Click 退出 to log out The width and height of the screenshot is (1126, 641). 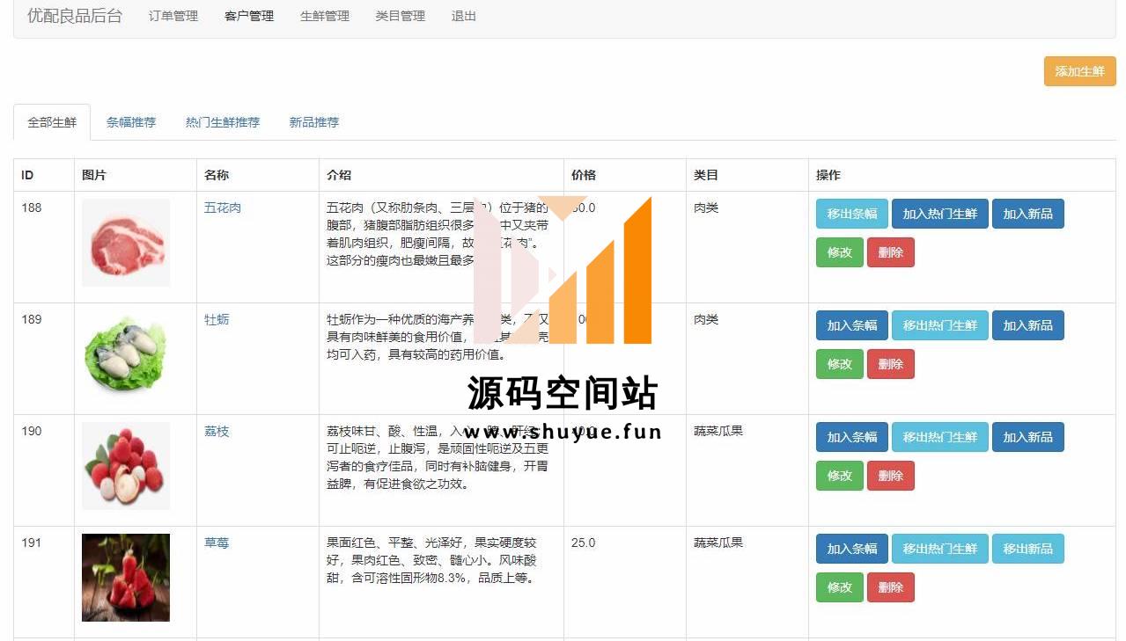coord(464,16)
